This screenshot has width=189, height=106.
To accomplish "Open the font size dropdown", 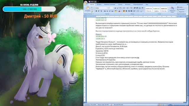I will click(113, 8).
